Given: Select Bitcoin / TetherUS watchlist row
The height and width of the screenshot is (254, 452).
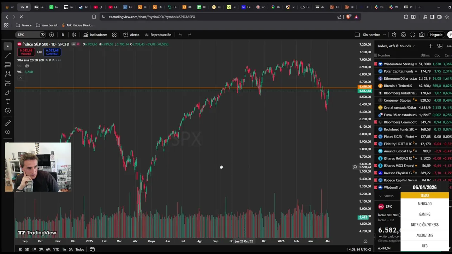Looking at the screenshot, I should click(x=413, y=86).
